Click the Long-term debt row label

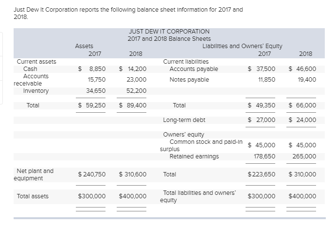[184, 120]
